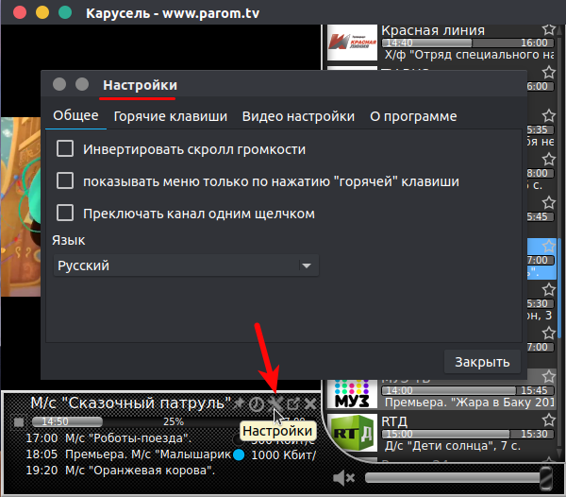
Task: Open the РТД channel logo
Action: coord(352,433)
